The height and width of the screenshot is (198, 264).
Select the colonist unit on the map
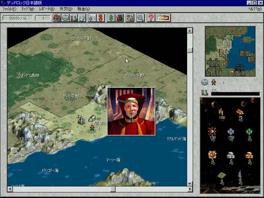(92, 128)
